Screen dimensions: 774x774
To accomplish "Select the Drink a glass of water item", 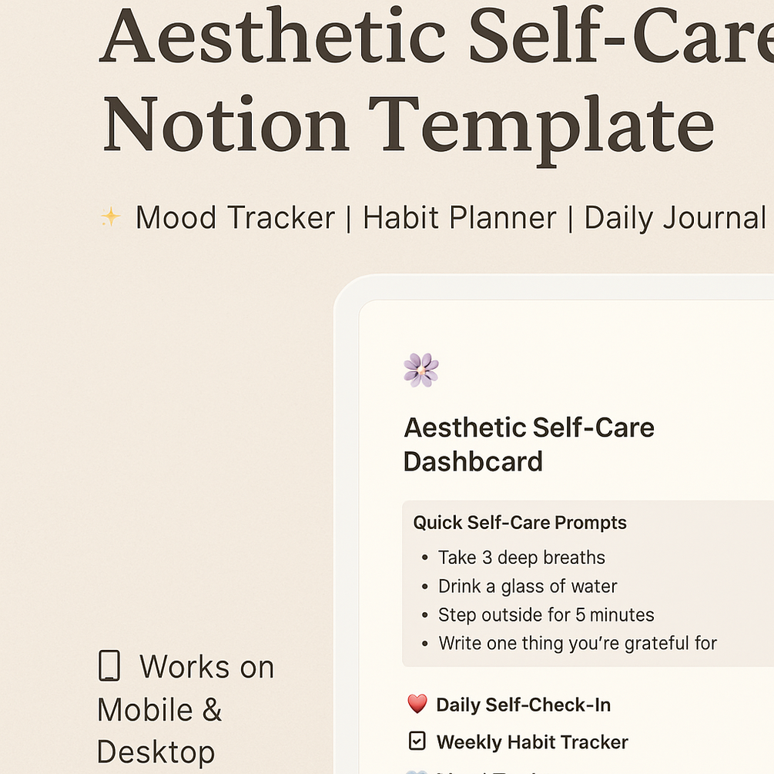I will pos(528,586).
